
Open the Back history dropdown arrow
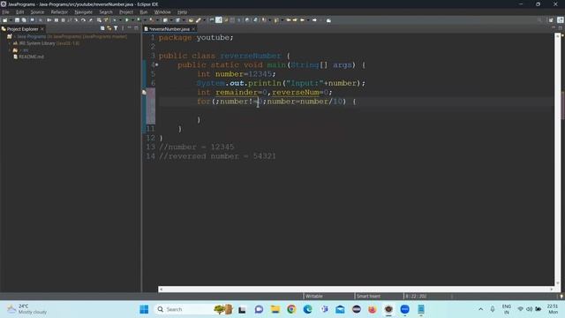[x=308, y=20]
